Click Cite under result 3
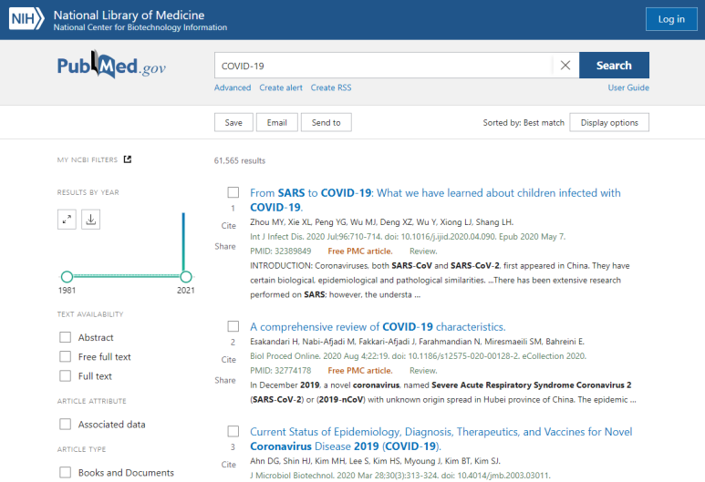Viewport: 705px width, 482px height. pyautogui.click(x=228, y=465)
